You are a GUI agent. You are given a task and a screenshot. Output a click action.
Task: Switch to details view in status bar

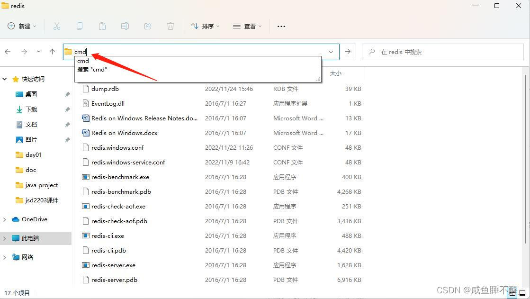(512, 293)
